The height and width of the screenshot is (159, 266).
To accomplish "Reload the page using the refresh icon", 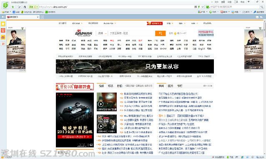I will tap(19, 7).
